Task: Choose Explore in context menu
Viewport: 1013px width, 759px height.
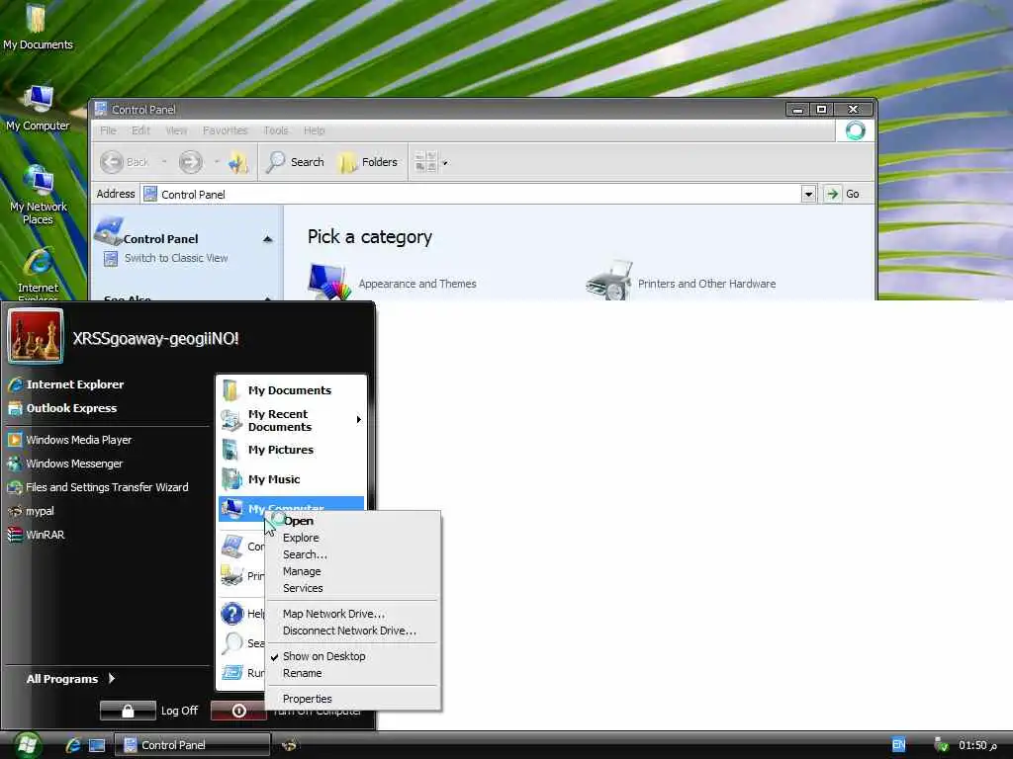Action: click(x=301, y=538)
